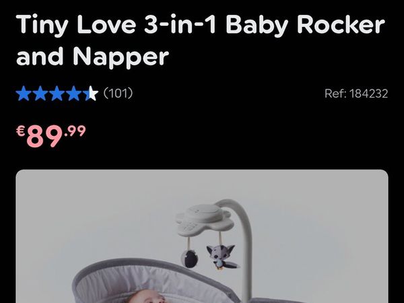Click the euro currency symbol
This screenshot has height=303, width=404.
21,131
